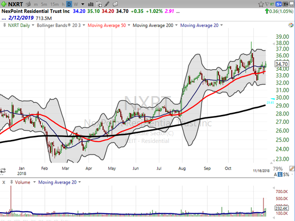Click the Moving Average 200 label
Screen dimensions: 295x221
[x=153, y=26]
